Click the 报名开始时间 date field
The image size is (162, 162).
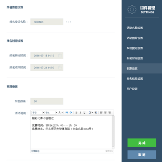(47, 55)
